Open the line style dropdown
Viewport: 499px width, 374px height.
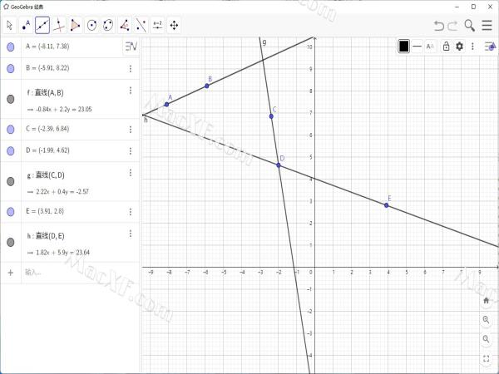click(417, 47)
